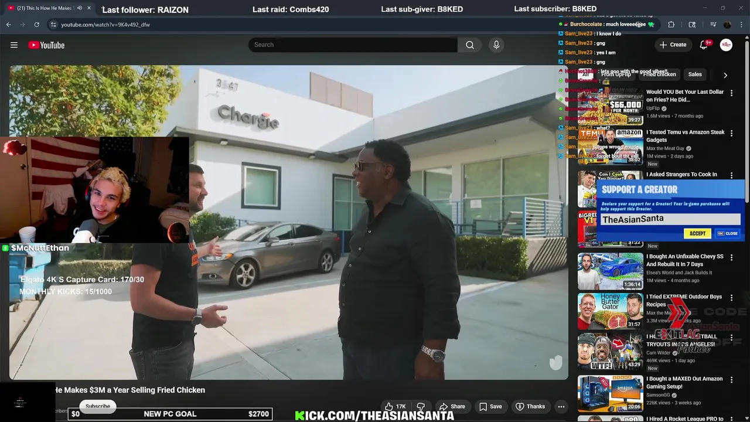This screenshot has height=422, width=750.
Task: Go back with the browser back arrow
Action: pos(8,25)
